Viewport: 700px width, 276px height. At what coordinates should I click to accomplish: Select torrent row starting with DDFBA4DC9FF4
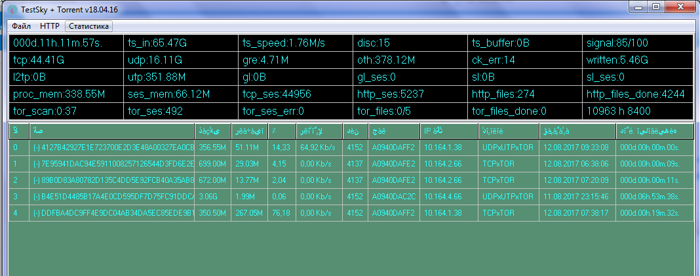pos(113,212)
